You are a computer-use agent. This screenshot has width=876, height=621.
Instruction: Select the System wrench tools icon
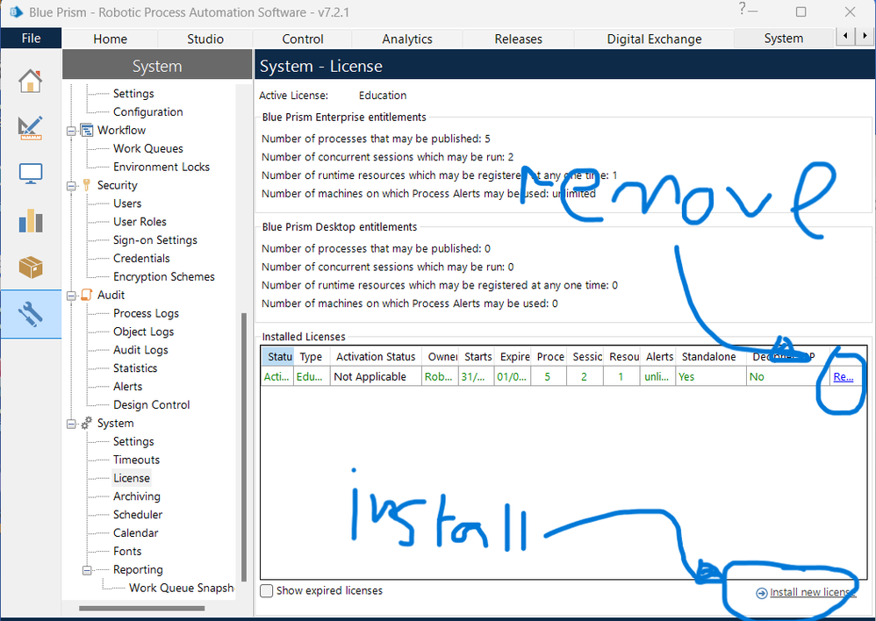point(30,314)
